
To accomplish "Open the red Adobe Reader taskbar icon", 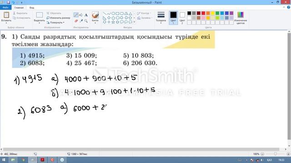I will pos(42,160).
